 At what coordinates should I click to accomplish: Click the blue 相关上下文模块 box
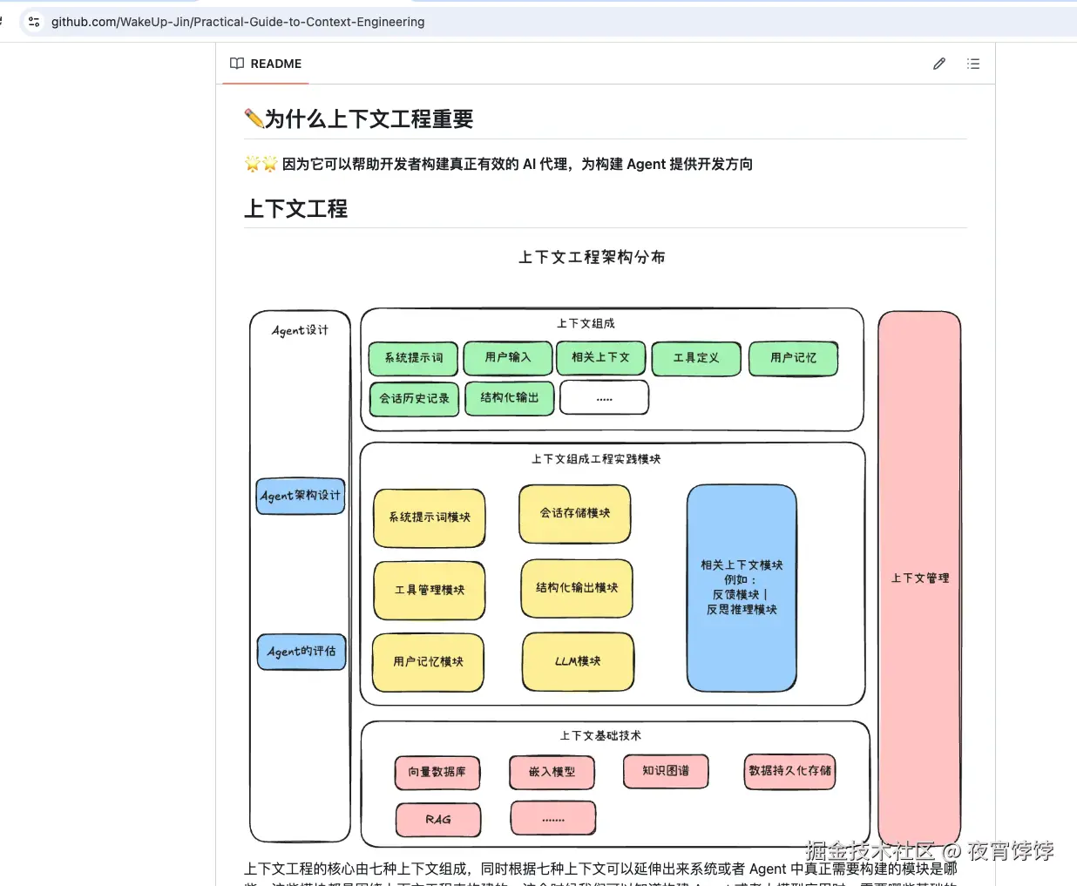click(741, 585)
